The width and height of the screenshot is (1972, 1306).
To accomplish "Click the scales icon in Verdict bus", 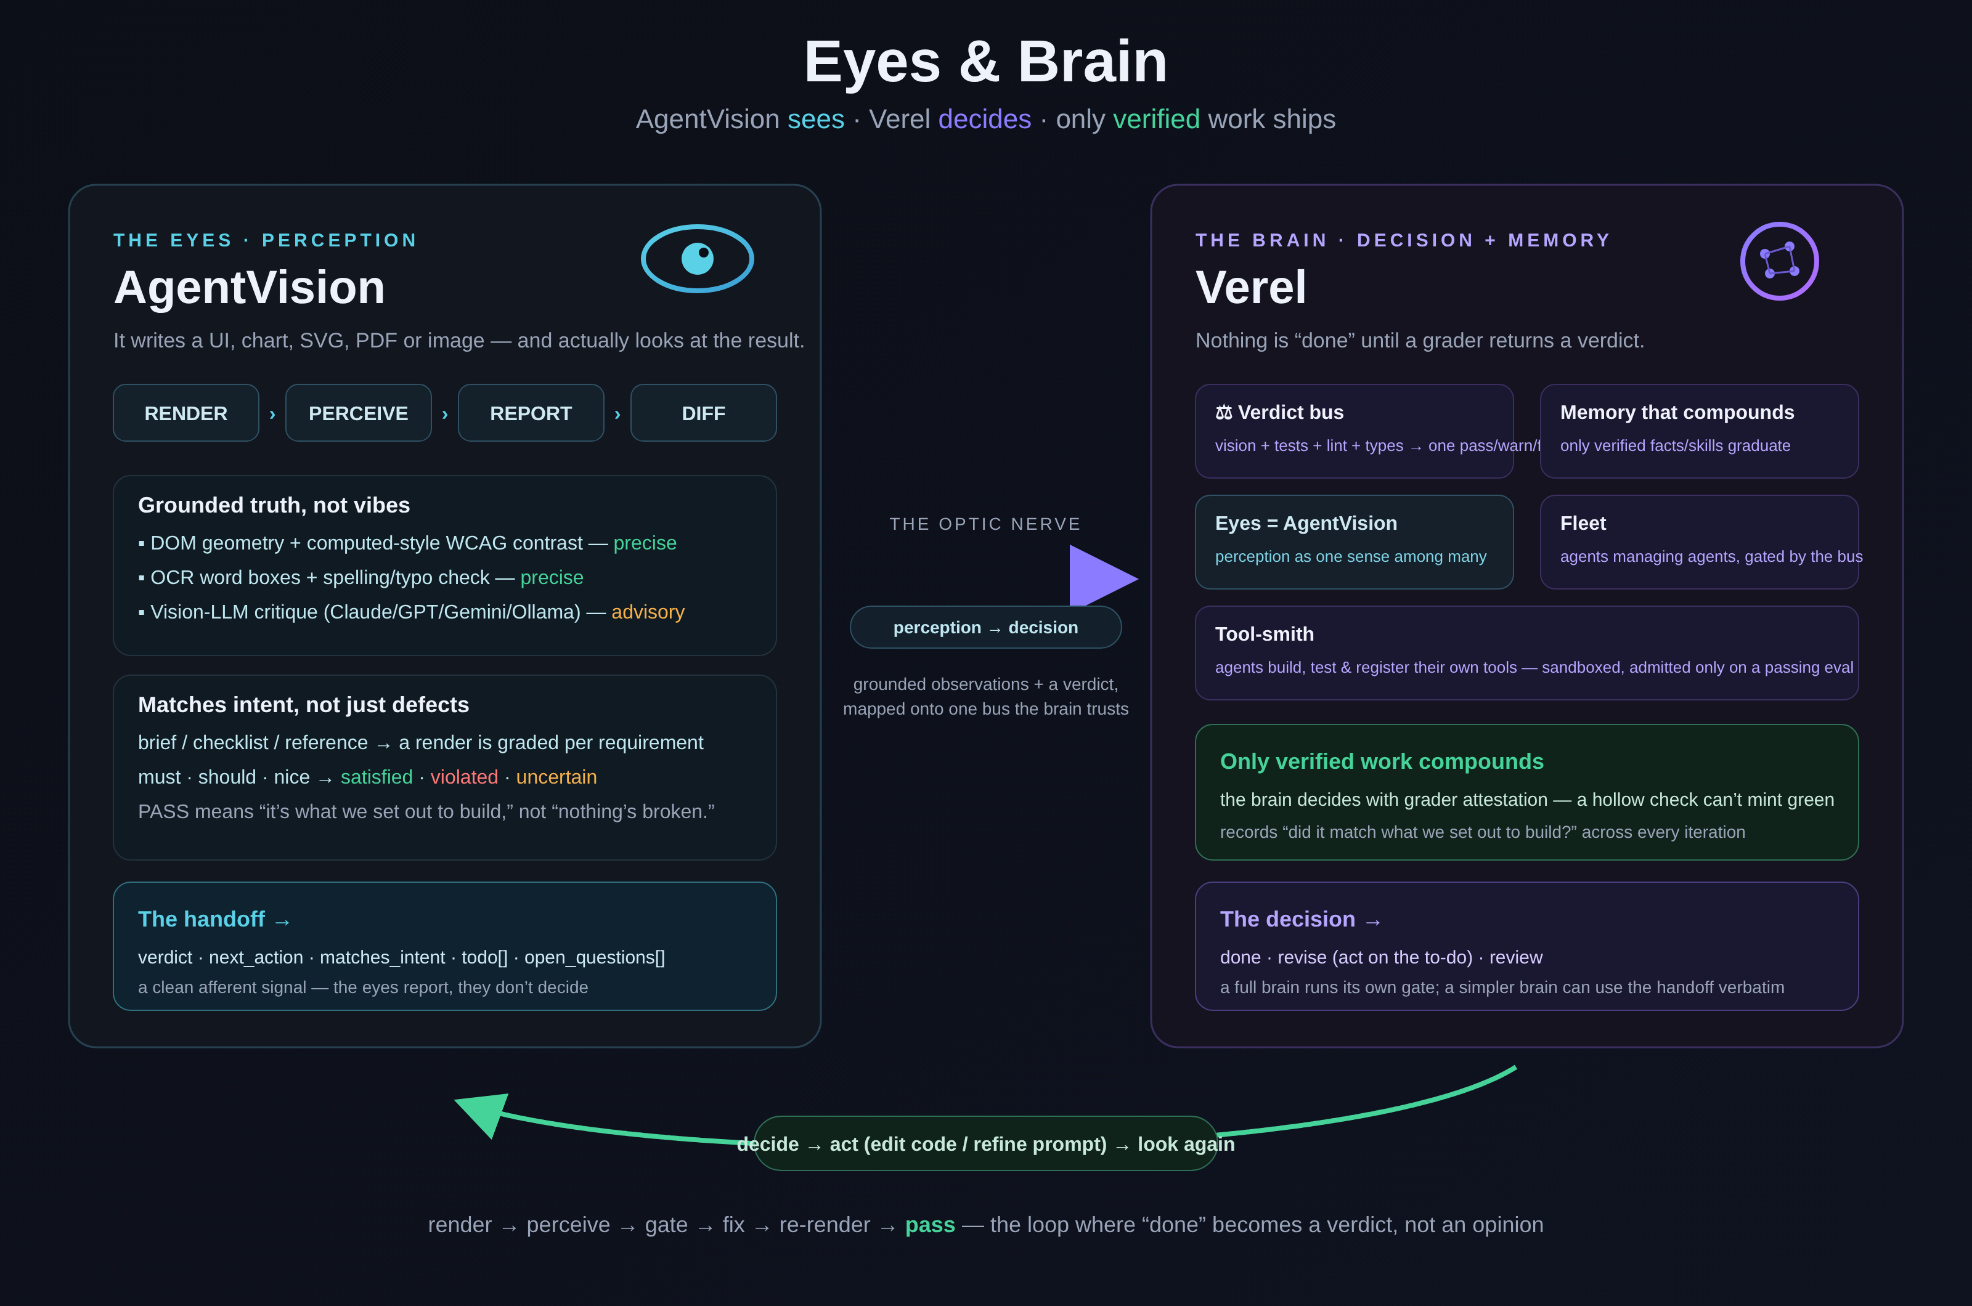I will click(x=1223, y=412).
